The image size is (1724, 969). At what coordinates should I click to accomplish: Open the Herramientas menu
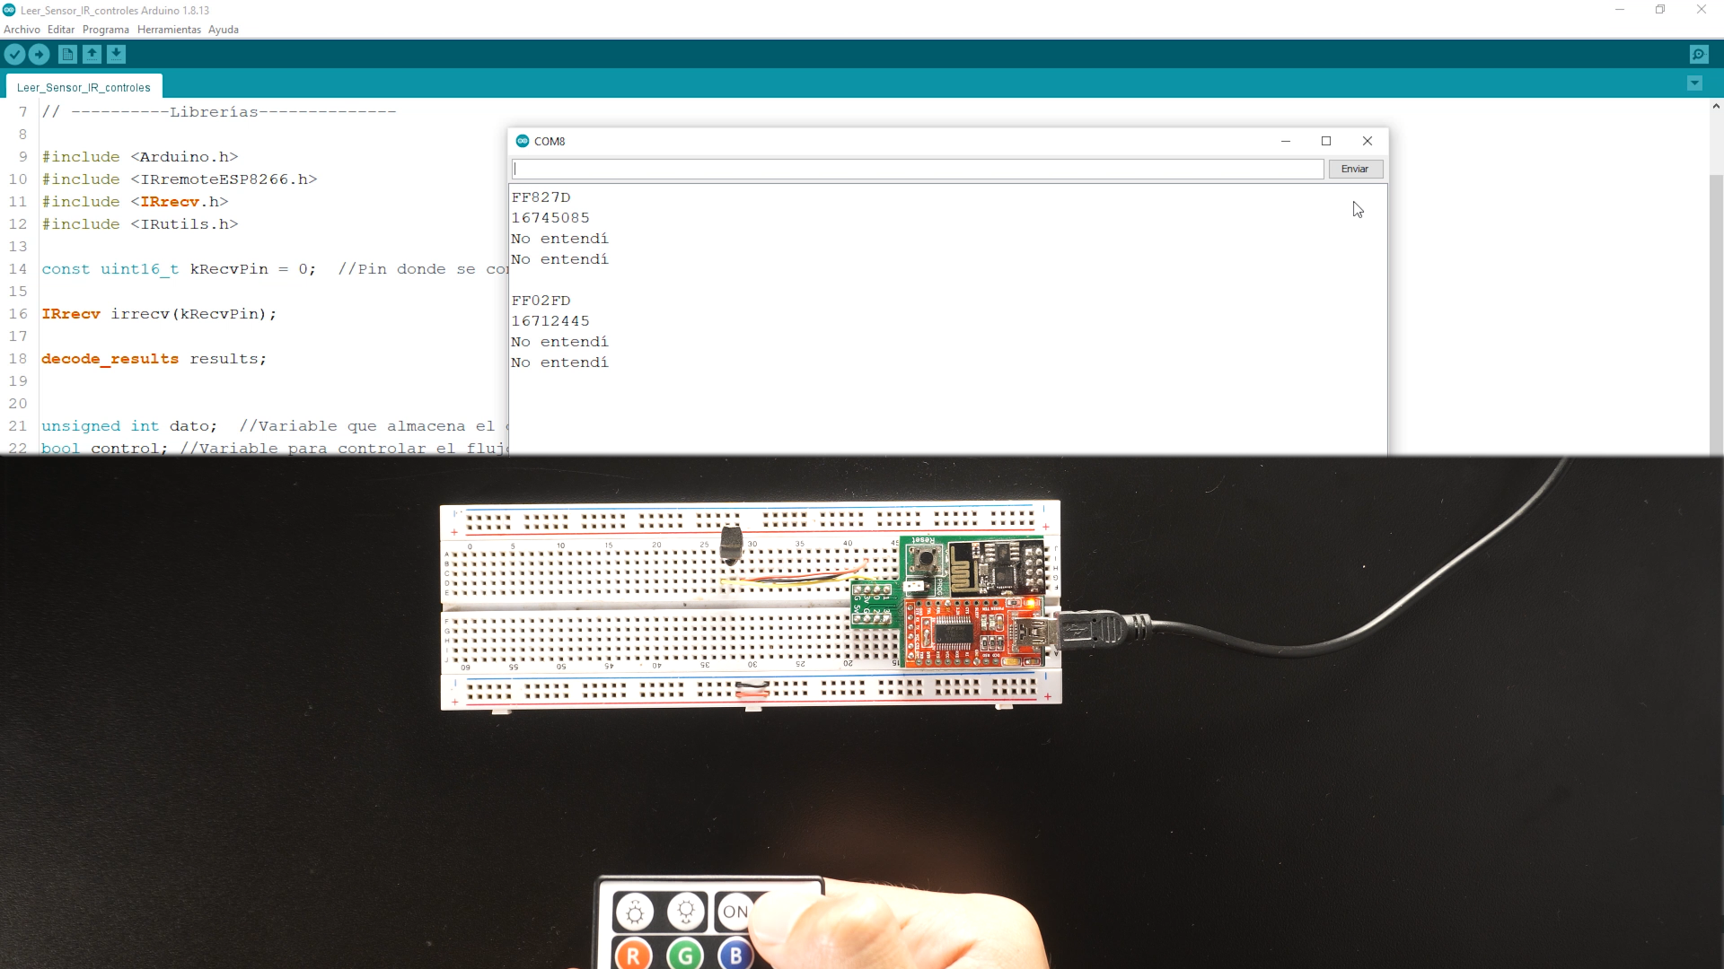point(172,29)
